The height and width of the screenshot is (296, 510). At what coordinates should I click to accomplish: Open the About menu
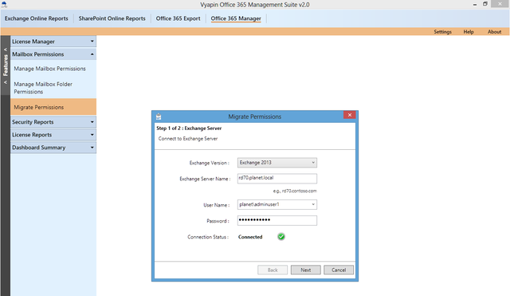[x=494, y=32]
